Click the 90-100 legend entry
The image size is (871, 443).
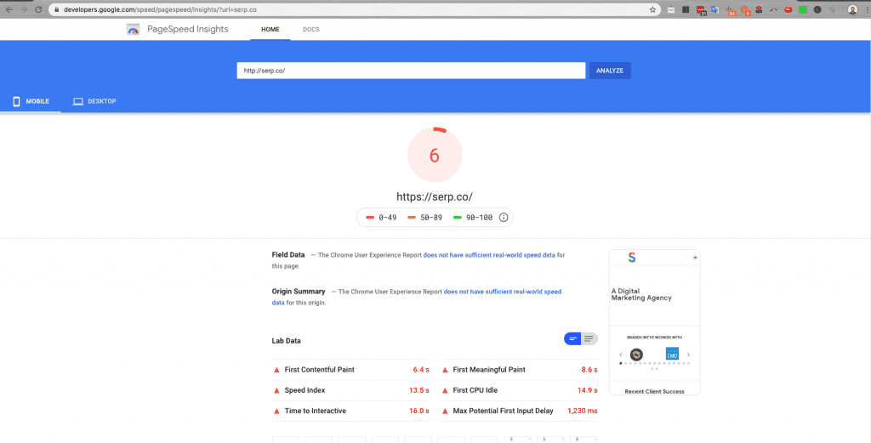(473, 218)
